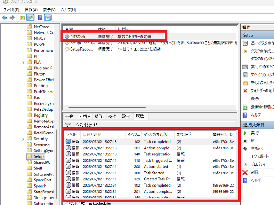Select the Speech folder
This screenshot has width=274, height=205.
coord(40,186)
